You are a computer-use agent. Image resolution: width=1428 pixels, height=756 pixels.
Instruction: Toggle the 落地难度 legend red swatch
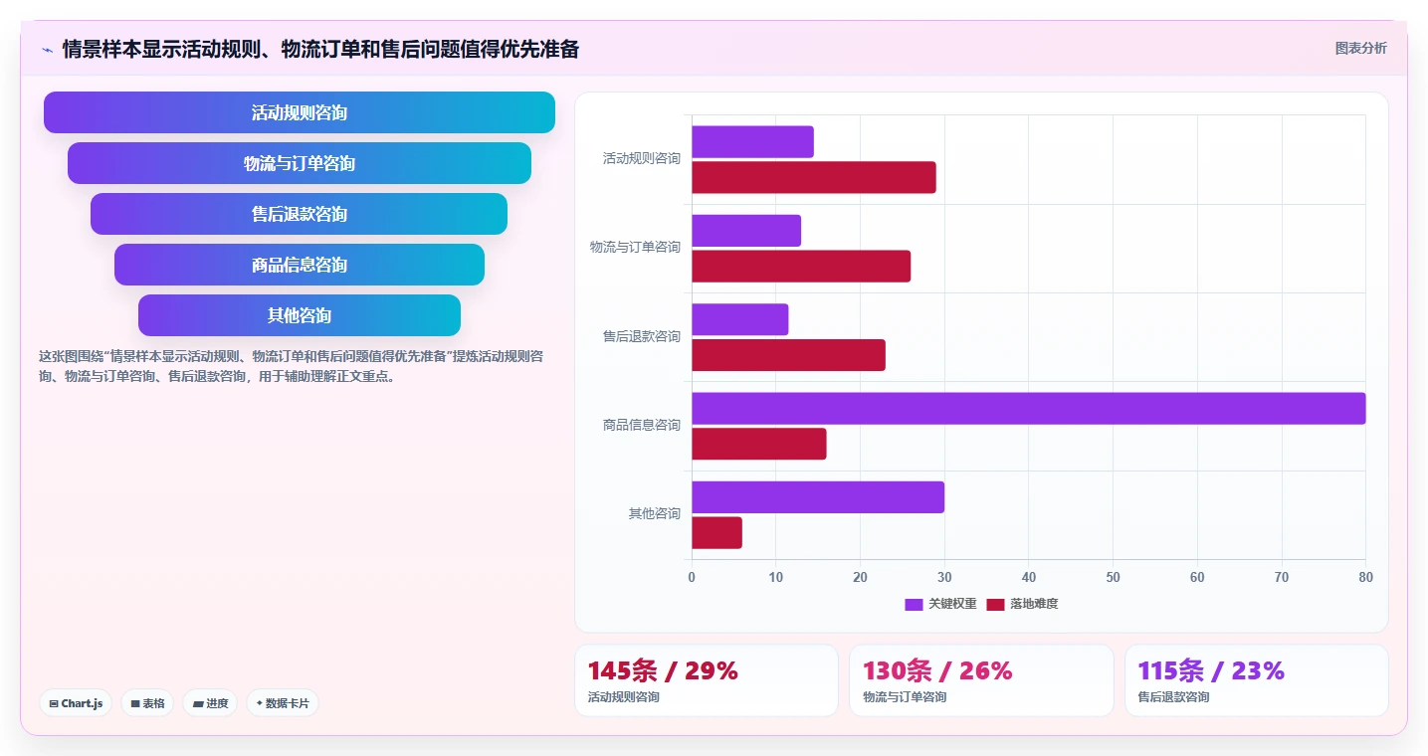coord(995,604)
